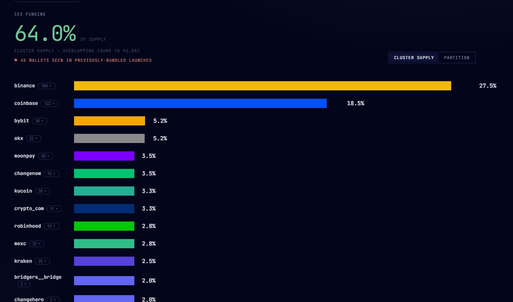This screenshot has width=513, height=302.
Task: Expand the robinhood 13 wallets badge
Action: [x=52, y=226]
